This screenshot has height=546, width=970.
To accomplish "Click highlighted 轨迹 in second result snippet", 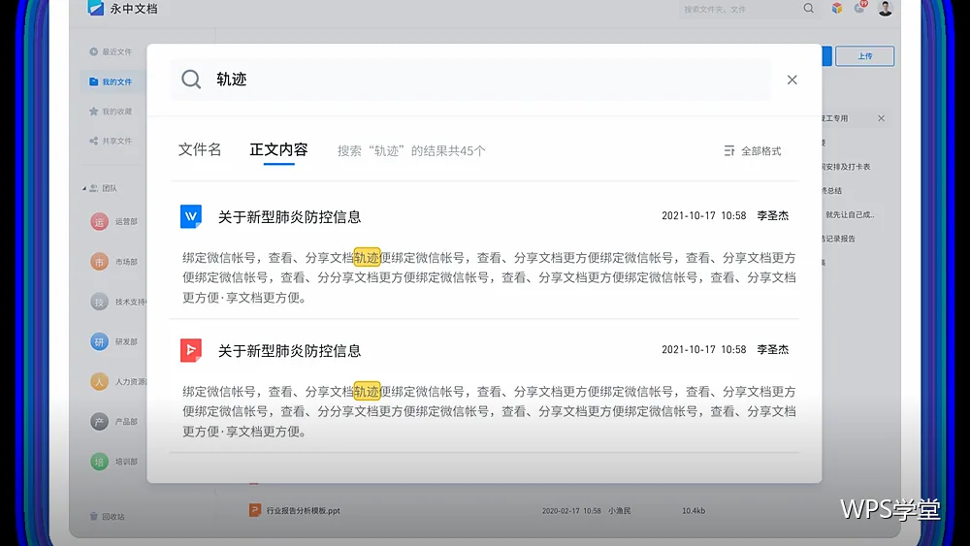I will (x=367, y=392).
